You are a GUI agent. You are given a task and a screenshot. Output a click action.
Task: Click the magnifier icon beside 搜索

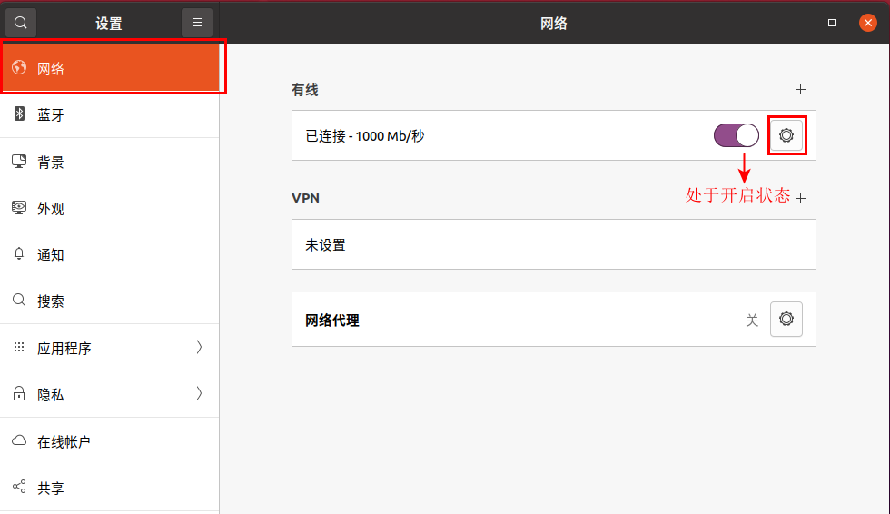pyautogui.click(x=19, y=300)
